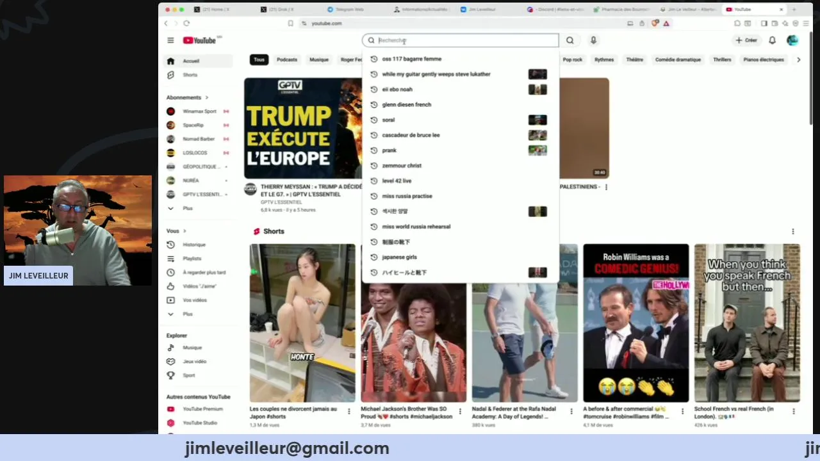Reload the page with browser refresh icon
Screen dimensions: 820x461
(186, 23)
